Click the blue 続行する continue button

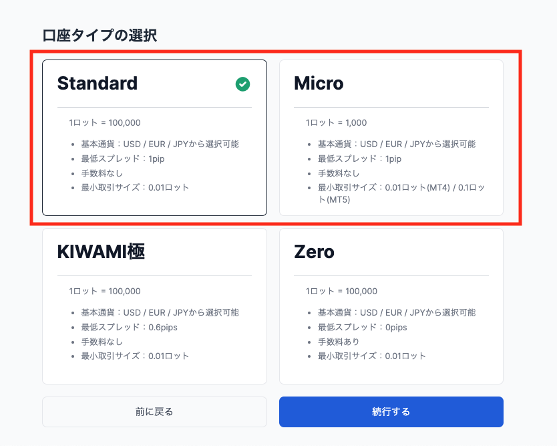(391, 411)
